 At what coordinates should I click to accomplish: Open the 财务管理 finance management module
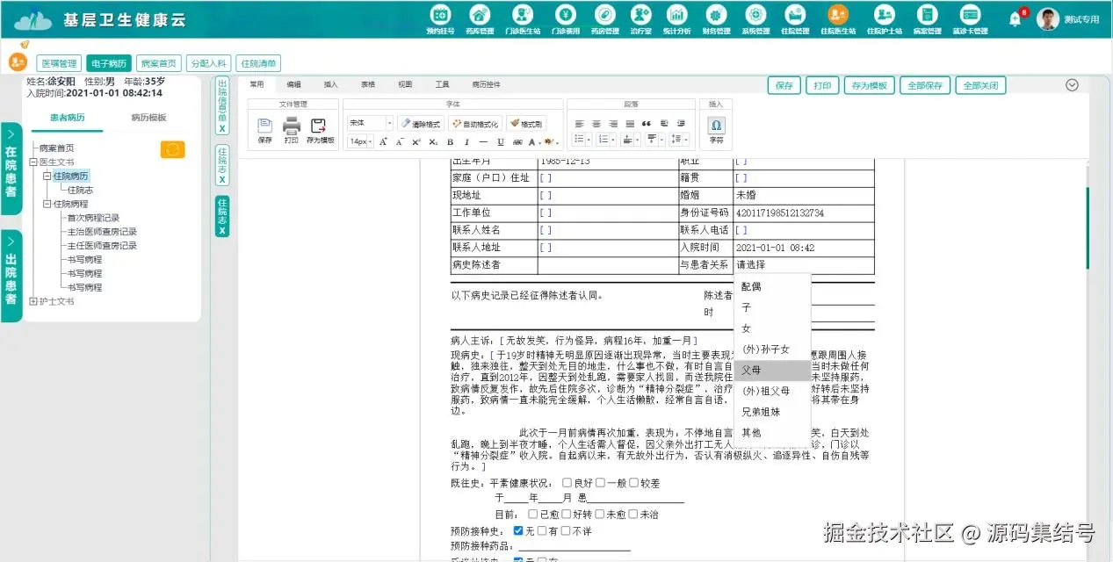(x=716, y=18)
